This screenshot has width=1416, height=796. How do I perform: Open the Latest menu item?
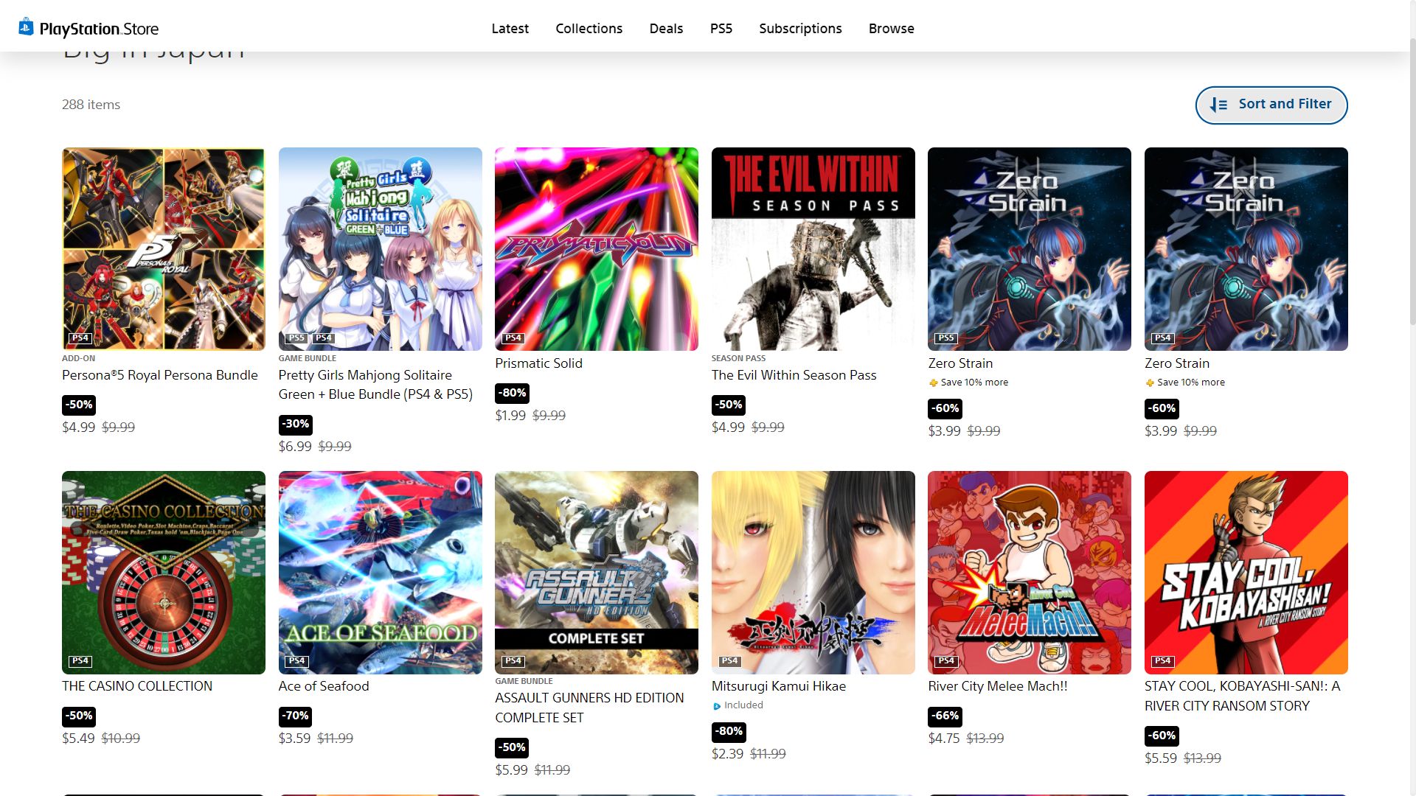[x=510, y=28]
